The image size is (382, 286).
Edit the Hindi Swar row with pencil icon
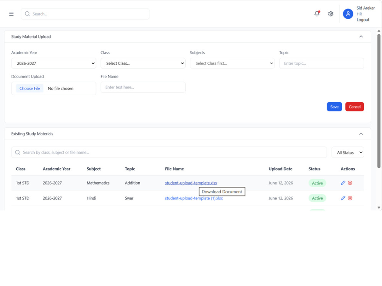(x=343, y=198)
